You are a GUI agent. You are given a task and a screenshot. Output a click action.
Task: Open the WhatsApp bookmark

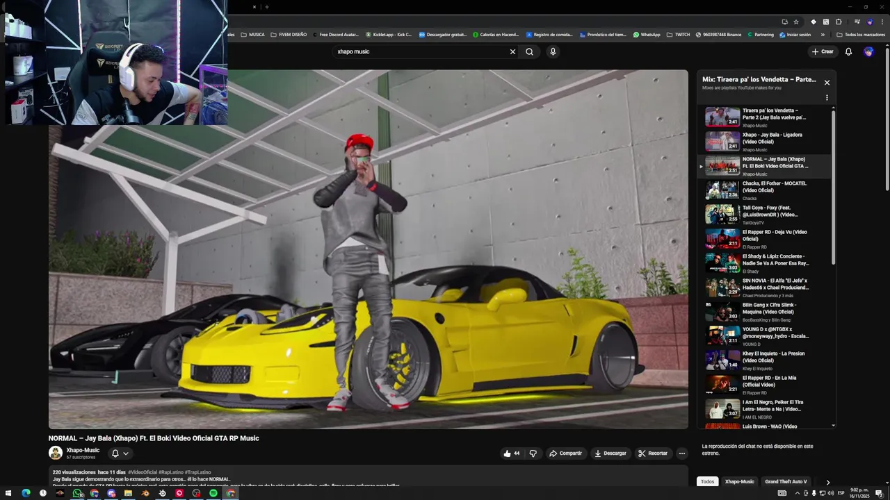(647, 35)
